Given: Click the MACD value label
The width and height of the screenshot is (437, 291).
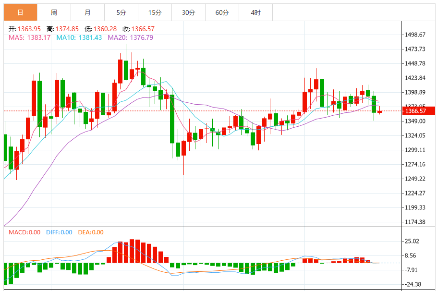Looking at the screenshot, I should (x=24, y=232).
